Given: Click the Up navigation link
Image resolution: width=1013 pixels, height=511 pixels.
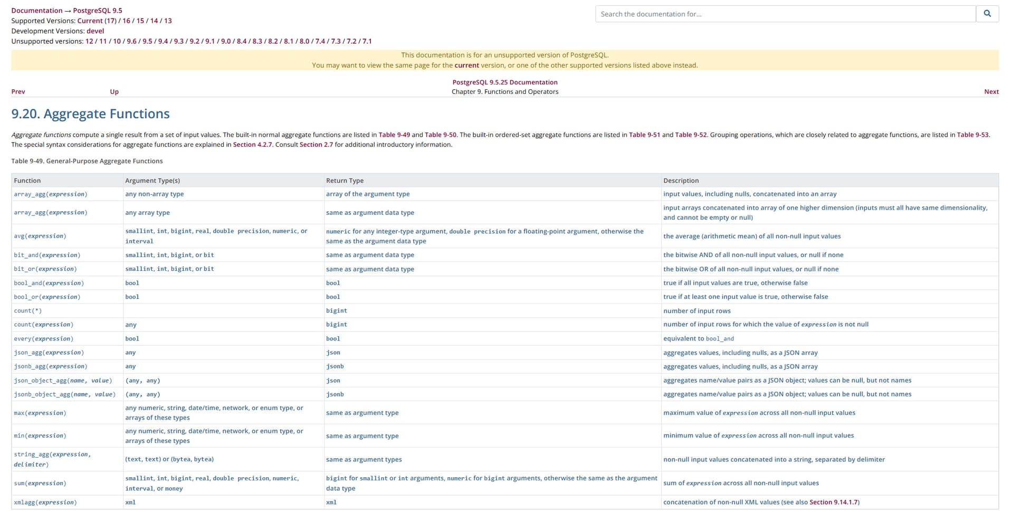Looking at the screenshot, I should coord(114,92).
